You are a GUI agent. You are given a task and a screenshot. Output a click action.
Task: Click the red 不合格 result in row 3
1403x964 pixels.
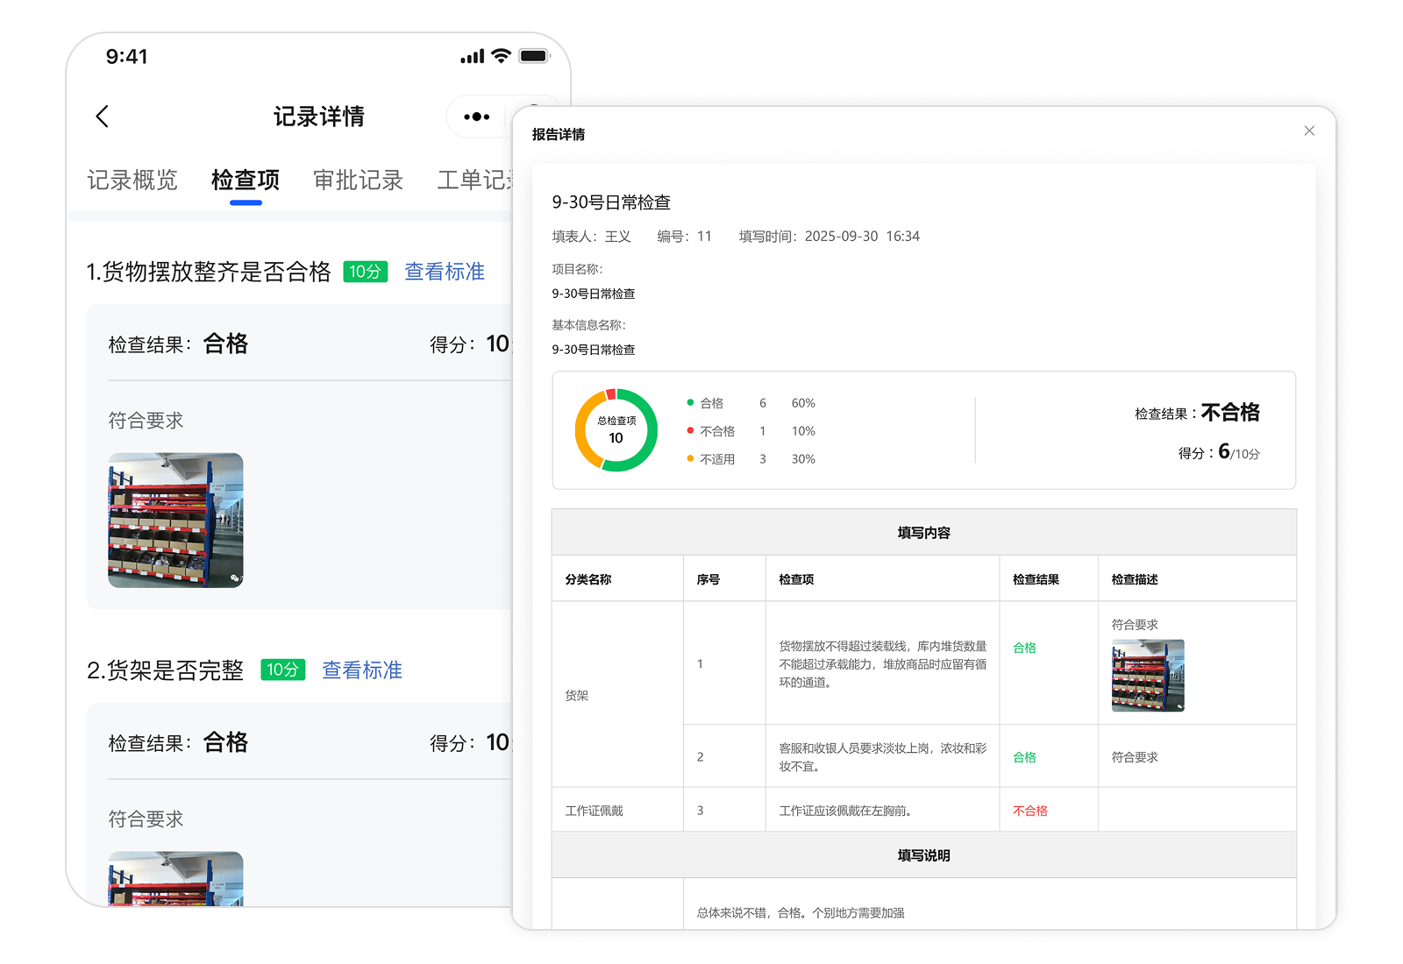click(x=1029, y=811)
